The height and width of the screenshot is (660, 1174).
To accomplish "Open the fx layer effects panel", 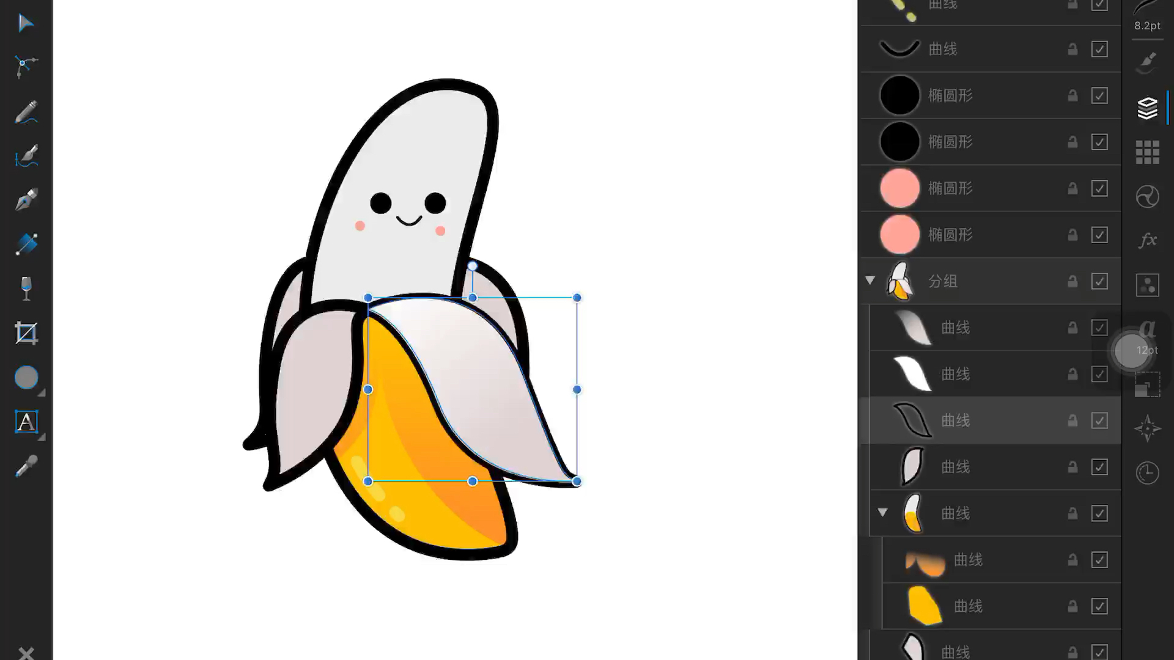I will 1147,240.
